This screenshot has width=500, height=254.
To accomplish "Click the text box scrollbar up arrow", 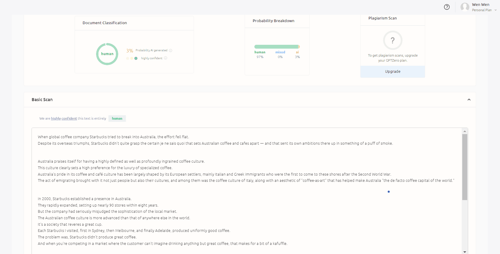I will [x=465, y=131].
